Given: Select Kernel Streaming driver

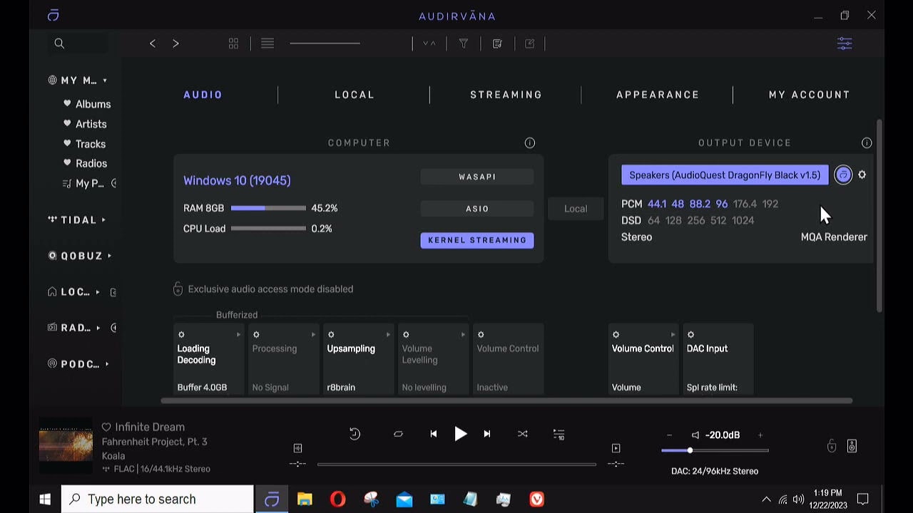Looking at the screenshot, I should pyautogui.click(x=477, y=240).
